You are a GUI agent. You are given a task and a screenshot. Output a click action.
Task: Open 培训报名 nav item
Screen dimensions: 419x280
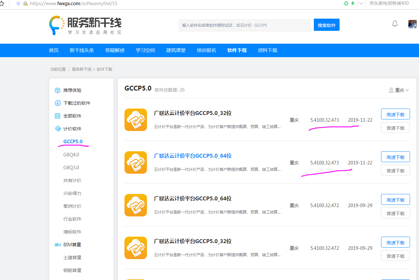(x=206, y=50)
